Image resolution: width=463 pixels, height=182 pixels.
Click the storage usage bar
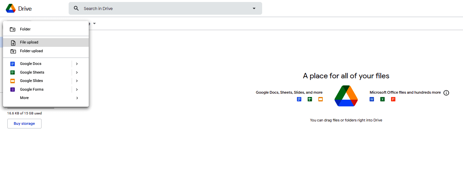31,108
